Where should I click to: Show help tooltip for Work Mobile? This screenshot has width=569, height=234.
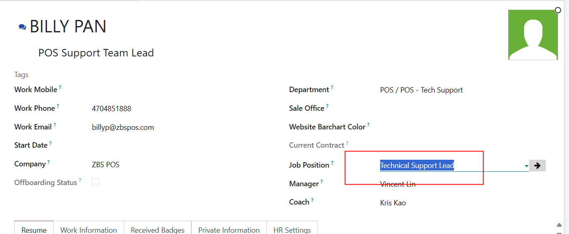tap(60, 87)
